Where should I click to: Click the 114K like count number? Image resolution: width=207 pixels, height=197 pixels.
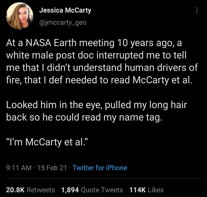(138, 190)
